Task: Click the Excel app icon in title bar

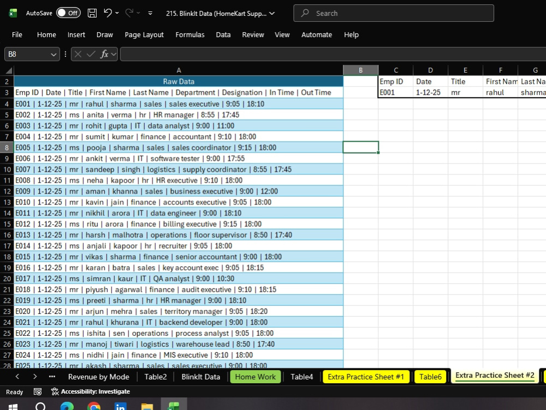Action: [x=13, y=13]
